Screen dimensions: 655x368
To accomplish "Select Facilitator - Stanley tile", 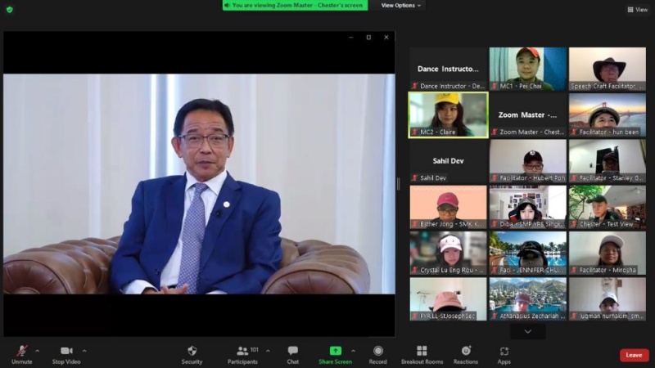I will (x=608, y=161).
